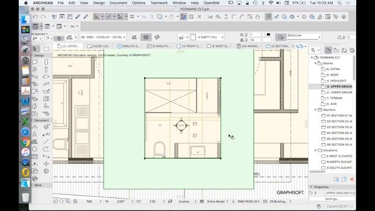Toggle the first fill display option icon
Image resolution: width=375 pixels, height=211 pixels.
pyautogui.click(x=134, y=37)
